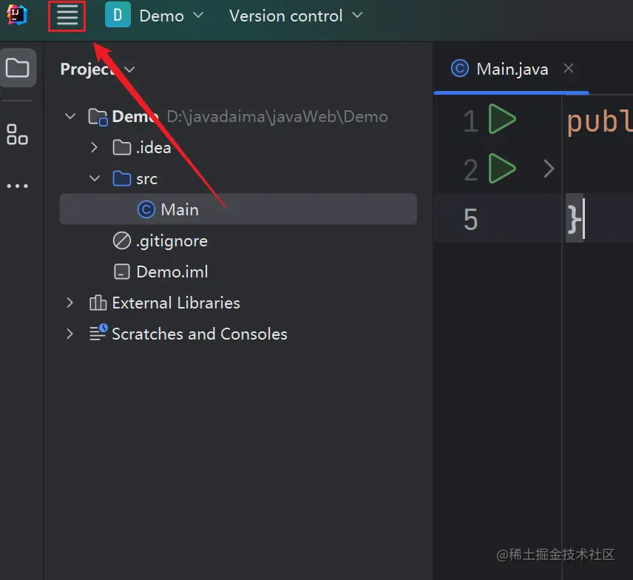Select the .idea folder row
Viewport: 633px width, 580px height.
[238, 147]
